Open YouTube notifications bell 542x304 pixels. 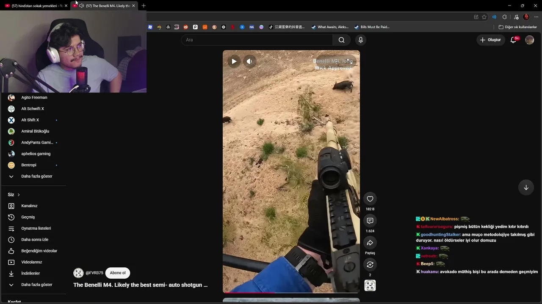click(x=514, y=40)
